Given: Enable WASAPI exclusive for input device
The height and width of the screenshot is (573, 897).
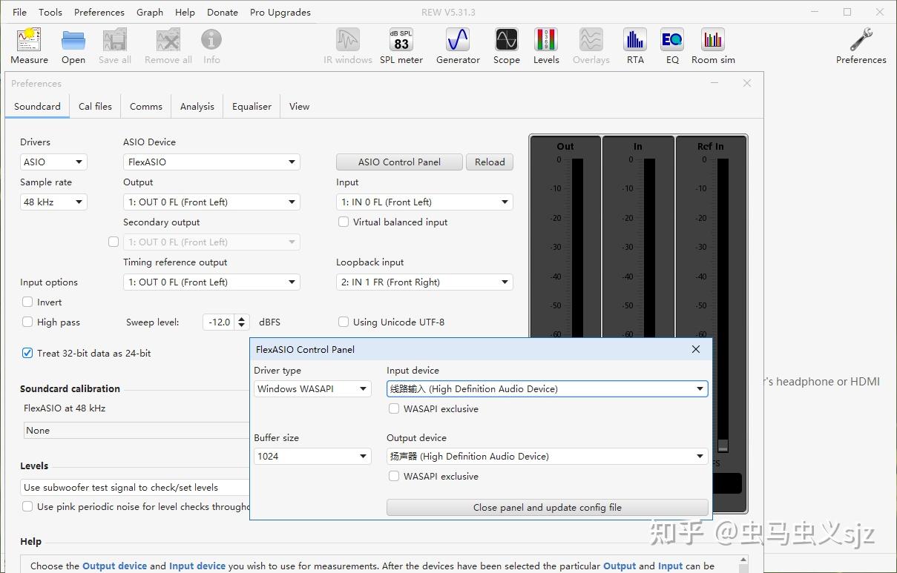Looking at the screenshot, I should pos(394,409).
